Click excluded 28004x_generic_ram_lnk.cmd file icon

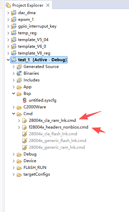pos(25,147)
